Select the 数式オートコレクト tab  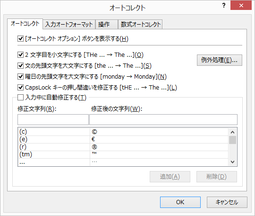[140, 25]
